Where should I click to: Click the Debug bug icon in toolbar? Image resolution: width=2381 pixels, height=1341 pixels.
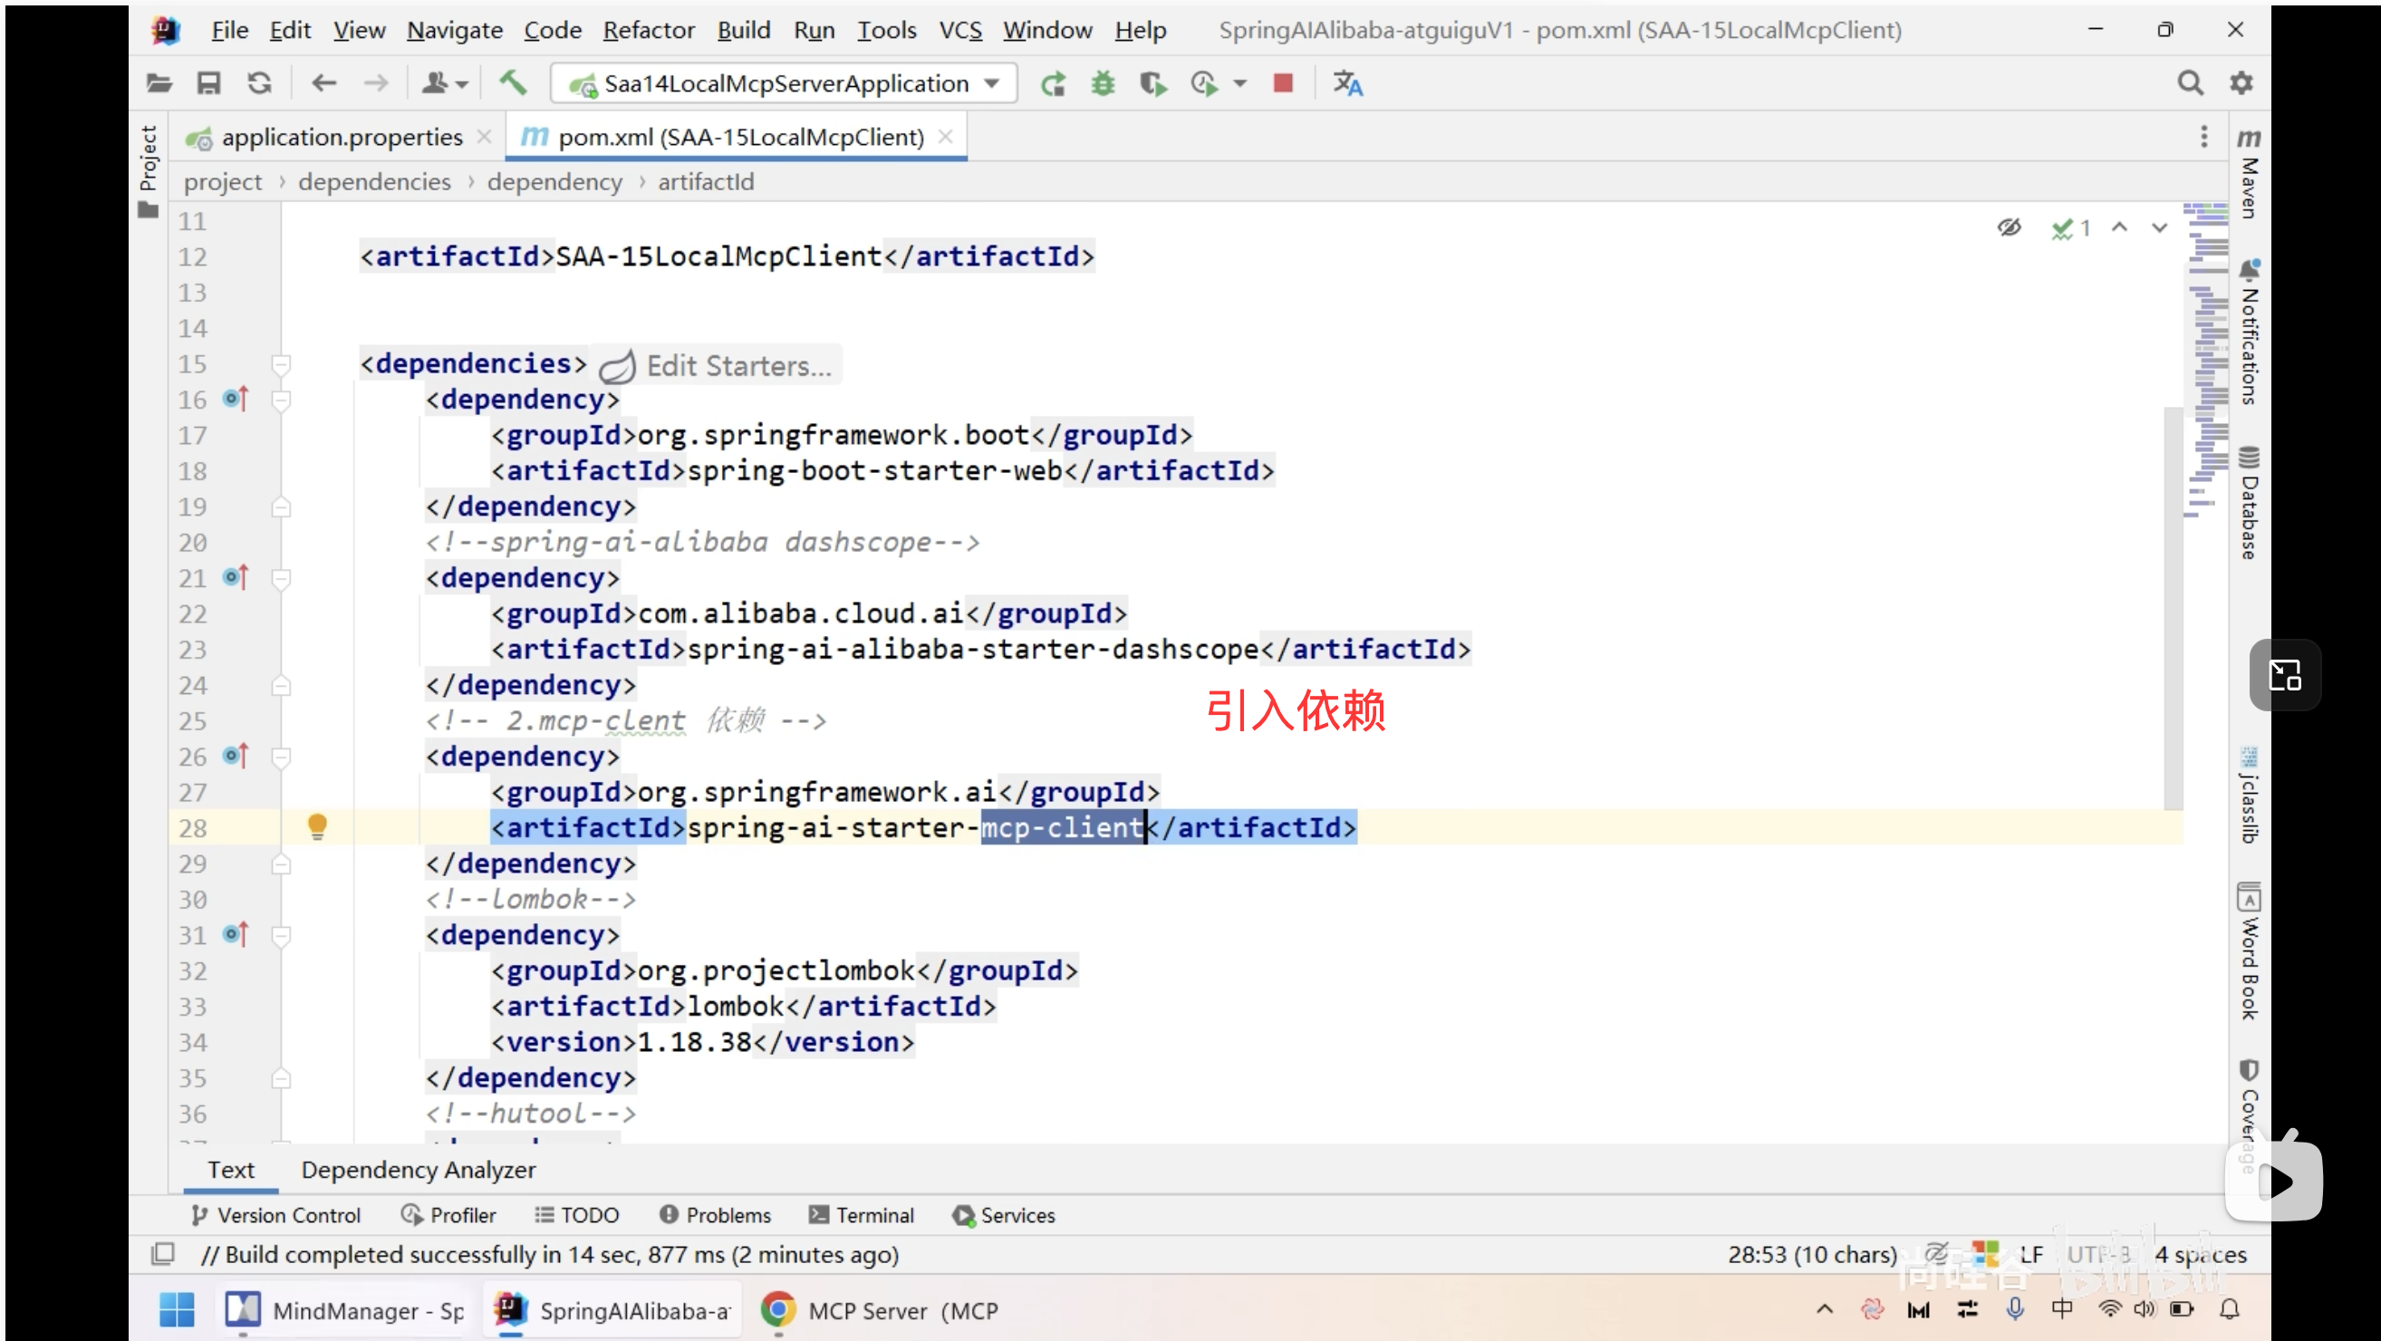[x=1103, y=84]
